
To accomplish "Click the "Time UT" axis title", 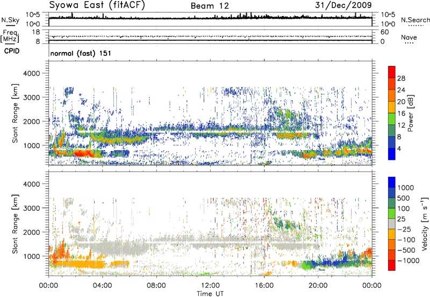I will coord(210,294).
